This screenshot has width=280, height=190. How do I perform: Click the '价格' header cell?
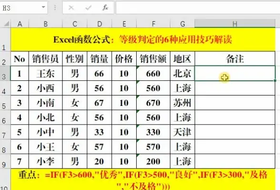tap(124, 58)
